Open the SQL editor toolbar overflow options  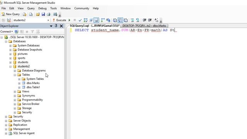(161, 21)
